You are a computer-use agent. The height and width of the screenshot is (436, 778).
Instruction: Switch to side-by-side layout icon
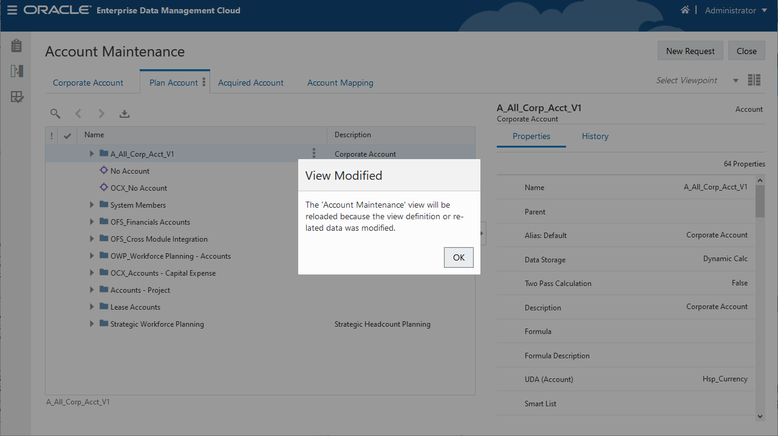(754, 80)
